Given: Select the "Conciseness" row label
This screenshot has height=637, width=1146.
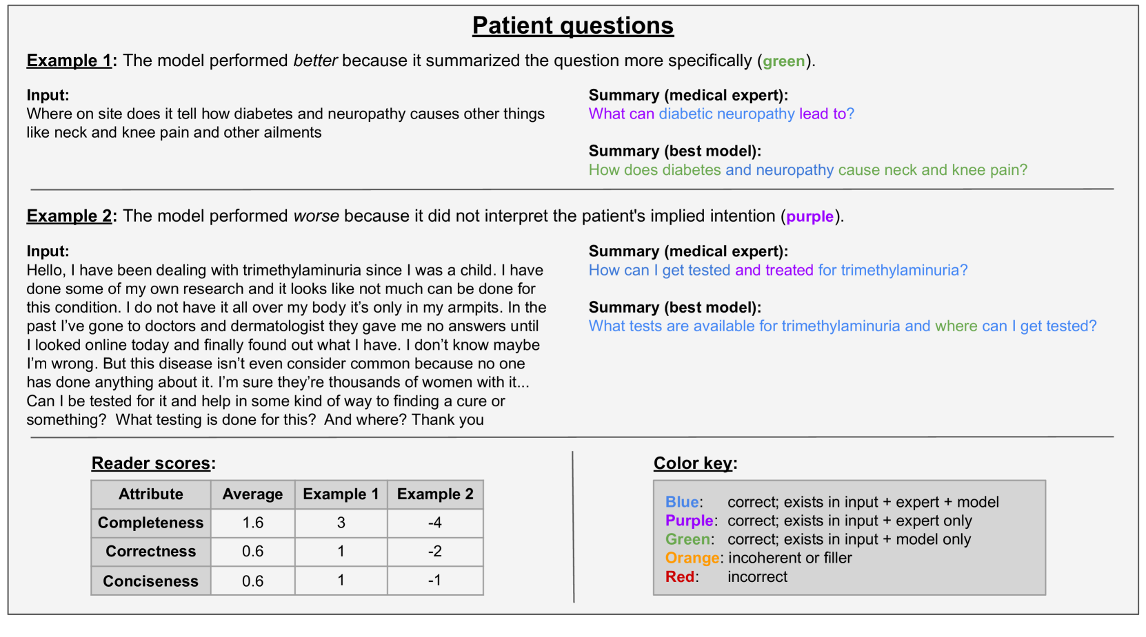Looking at the screenshot, I should (x=151, y=581).
